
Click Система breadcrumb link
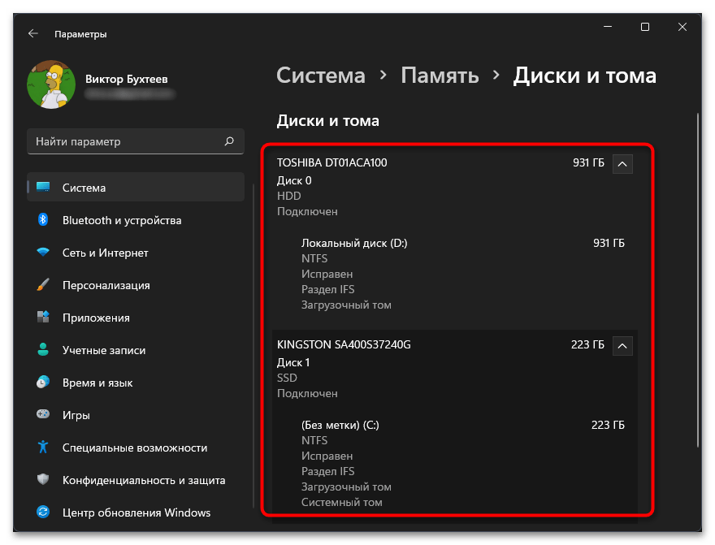321,76
